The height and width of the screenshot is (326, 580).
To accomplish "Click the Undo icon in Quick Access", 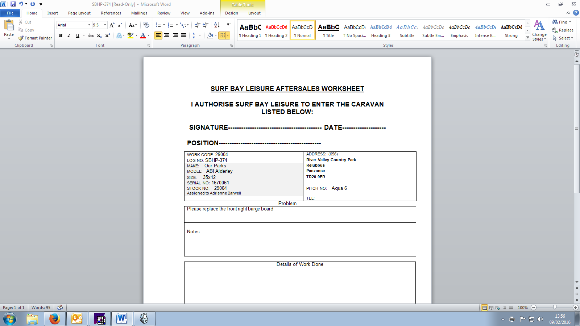I will [21, 4].
